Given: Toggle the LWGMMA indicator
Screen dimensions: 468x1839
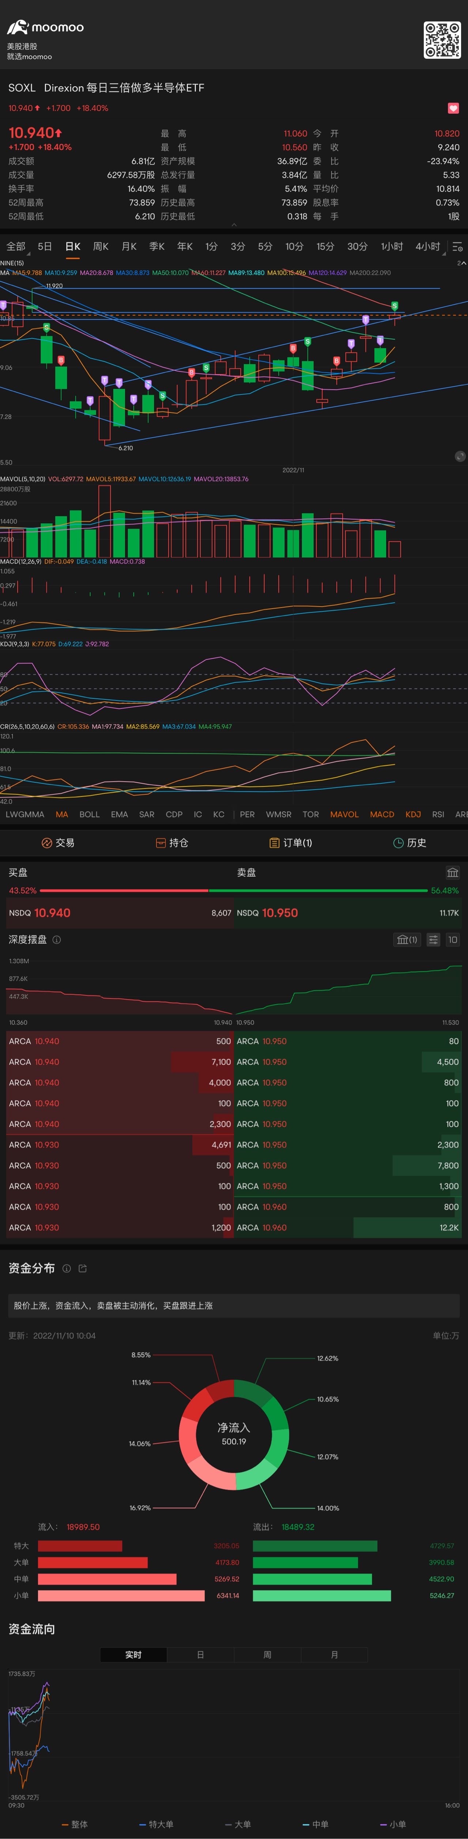Looking at the screenshot, I should click(25, 815).
